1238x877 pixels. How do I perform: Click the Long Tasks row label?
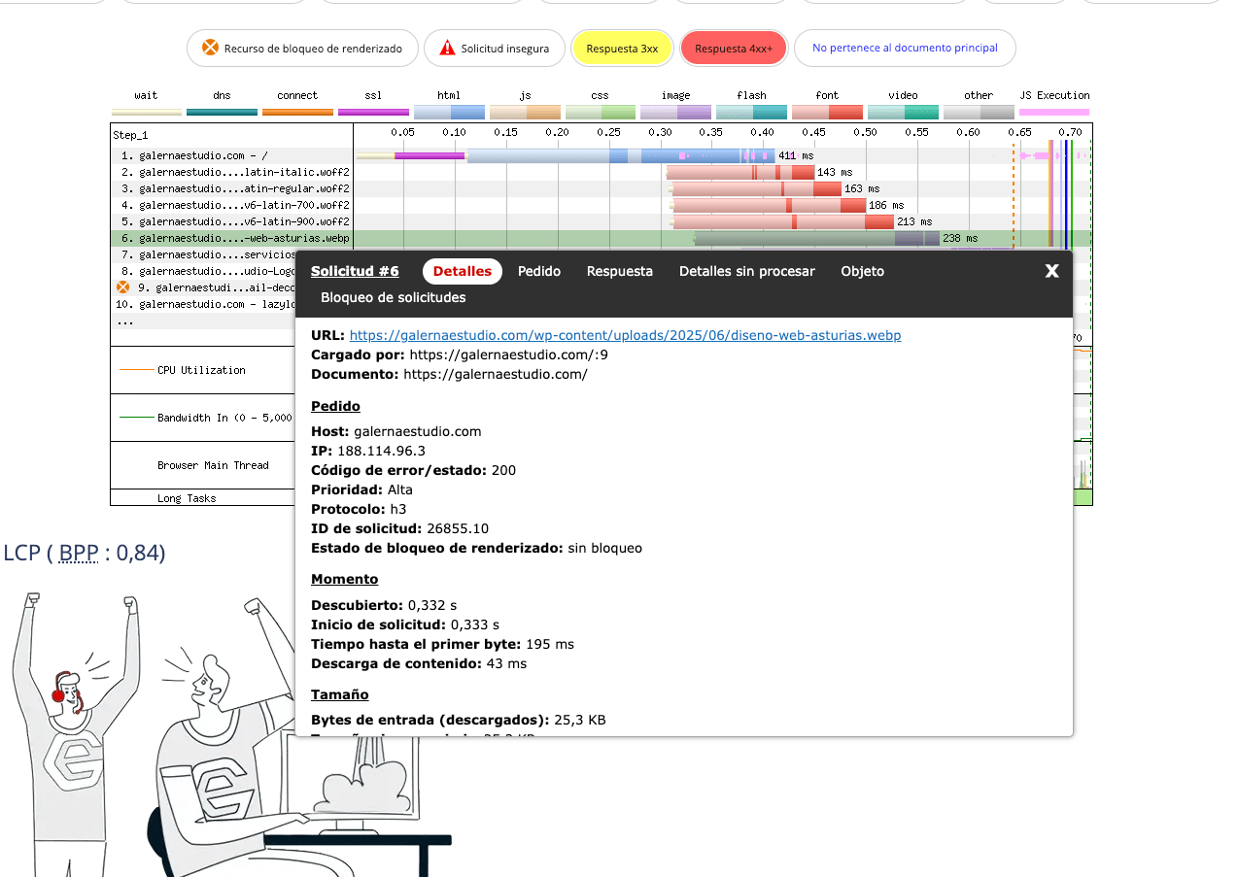pyautogui.click(x=187, y=498)
